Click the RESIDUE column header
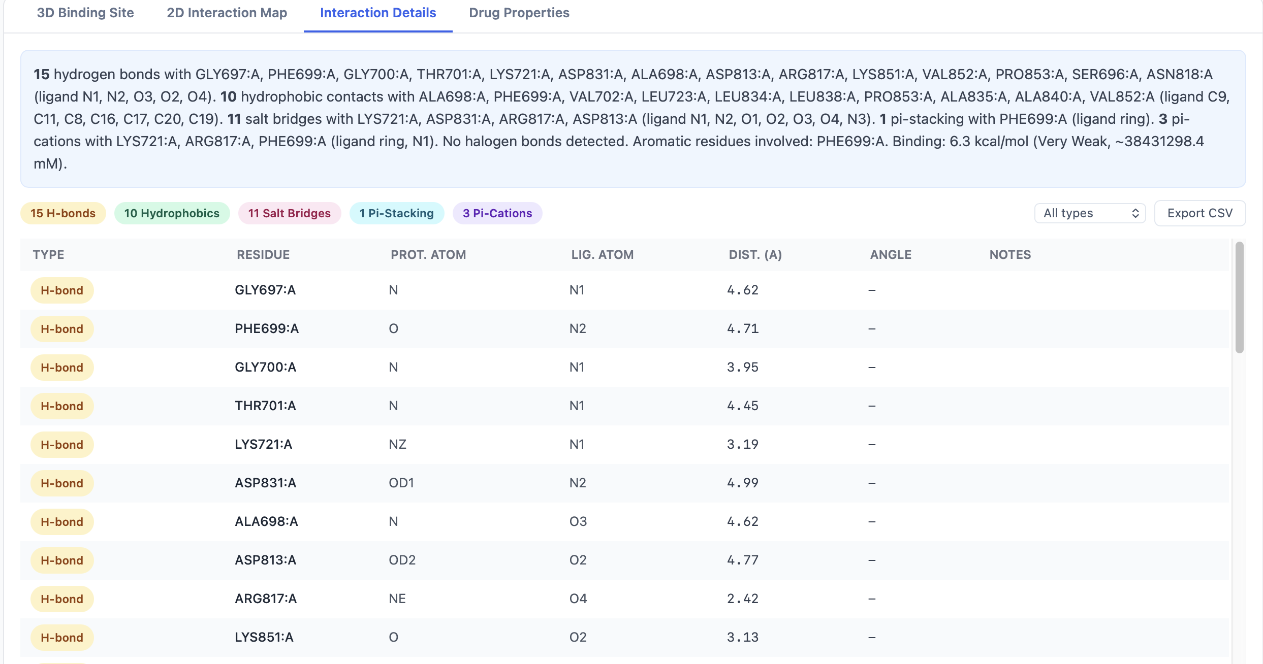 (263, 255)
